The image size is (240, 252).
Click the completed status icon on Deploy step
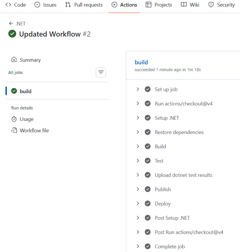147,203
